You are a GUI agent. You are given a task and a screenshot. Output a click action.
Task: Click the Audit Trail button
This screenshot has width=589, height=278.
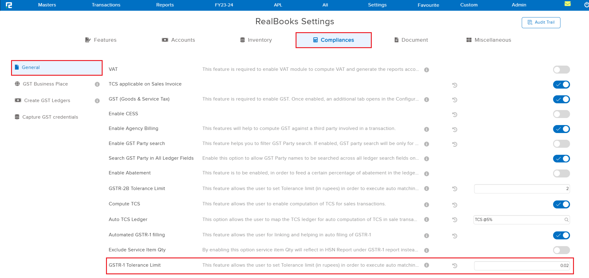[541, 22]
